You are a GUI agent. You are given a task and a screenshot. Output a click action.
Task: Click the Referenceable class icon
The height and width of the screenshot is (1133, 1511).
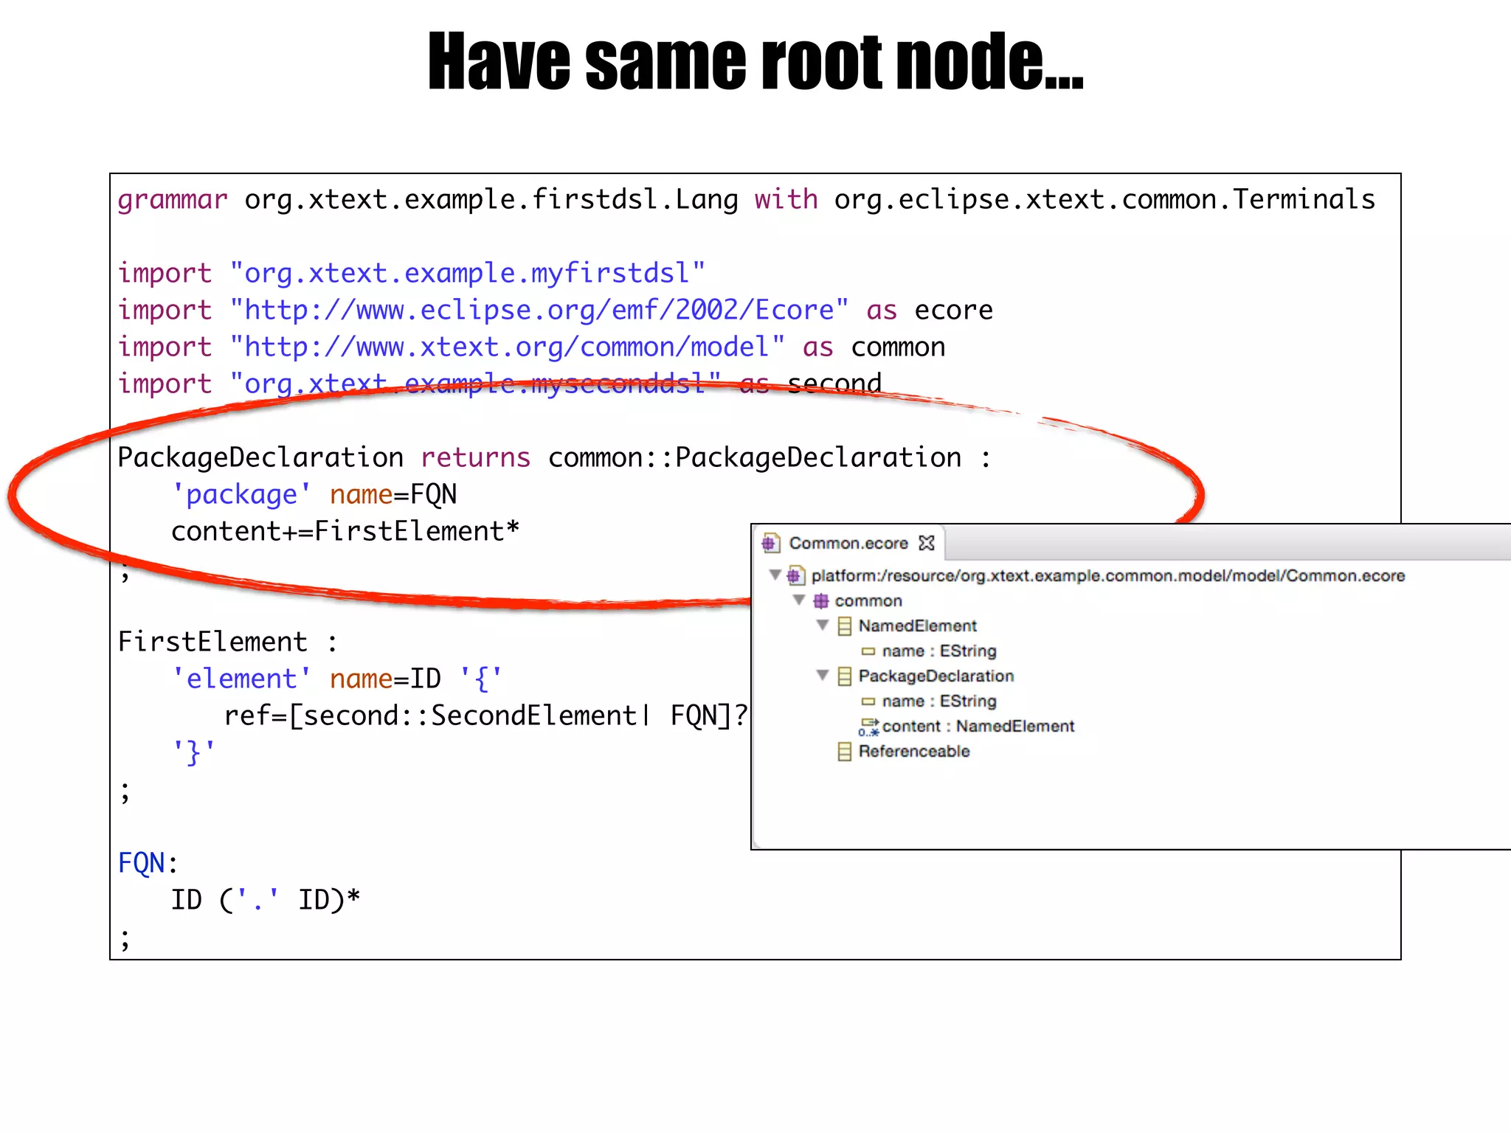[845, 752]
